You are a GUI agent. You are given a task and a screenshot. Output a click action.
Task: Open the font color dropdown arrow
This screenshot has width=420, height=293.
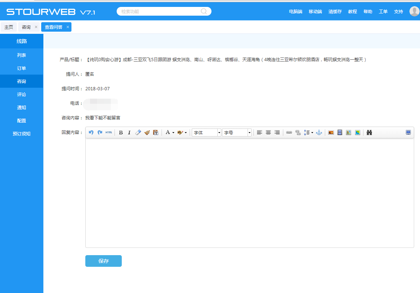[173, 133]
